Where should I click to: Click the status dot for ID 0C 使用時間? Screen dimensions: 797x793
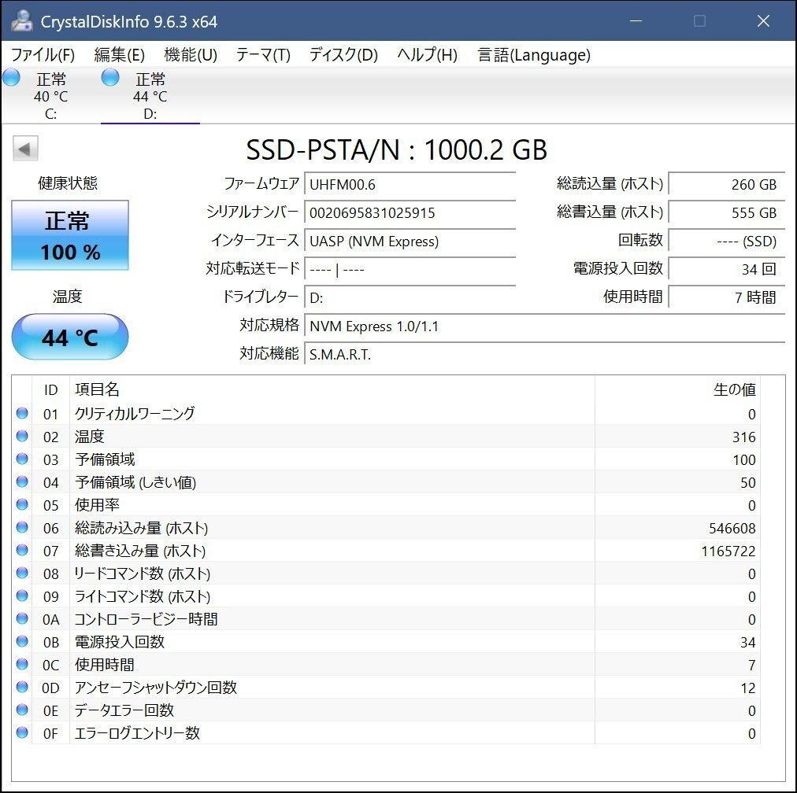22,664
